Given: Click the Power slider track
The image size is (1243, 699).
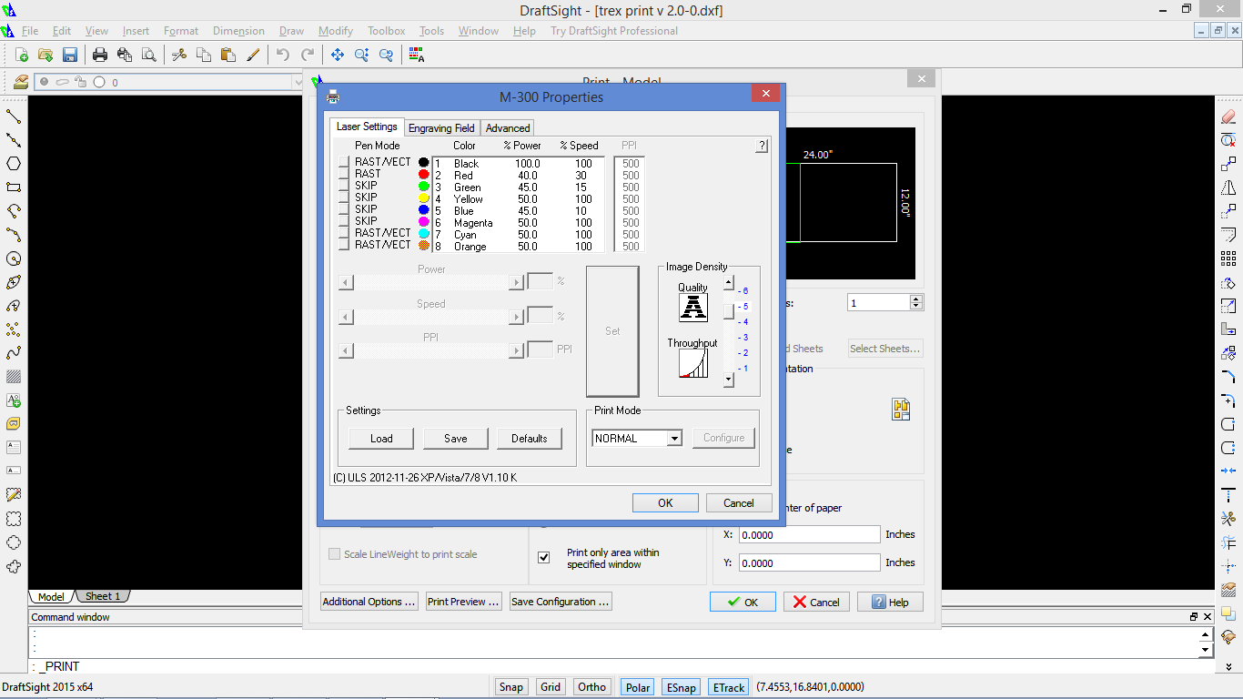Looking at the screenshot, I should (x=430, y=282).
